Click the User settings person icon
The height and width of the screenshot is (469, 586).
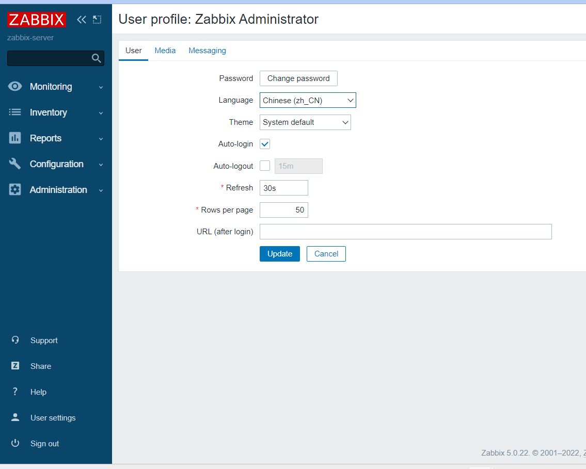(x=15, y=417)
